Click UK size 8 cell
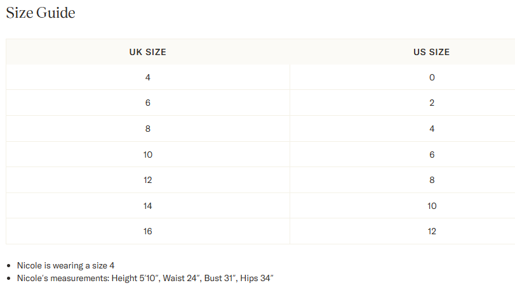This screenshot has width=515, height=302. coord(148,129)
